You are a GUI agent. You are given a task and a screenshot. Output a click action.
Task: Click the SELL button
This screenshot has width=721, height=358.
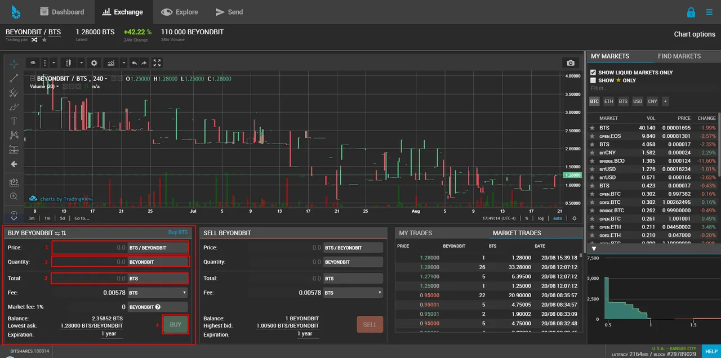tap(370, 325)
